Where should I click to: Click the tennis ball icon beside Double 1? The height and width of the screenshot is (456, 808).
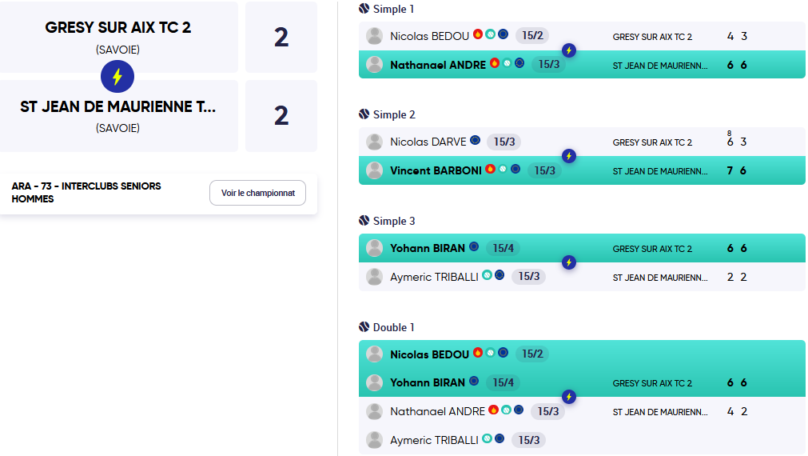[364, 326]
